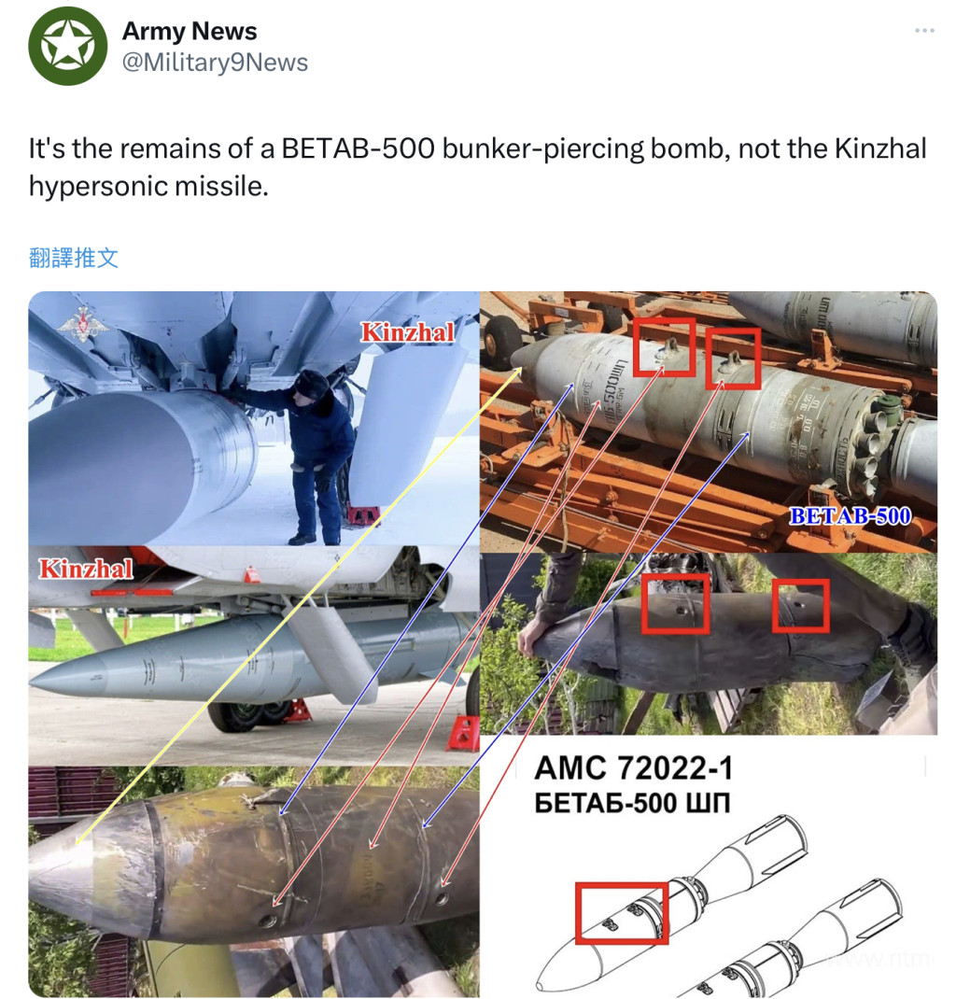Open the Army News profile avatar
The image size is (956, 999).
click(67, 46)
